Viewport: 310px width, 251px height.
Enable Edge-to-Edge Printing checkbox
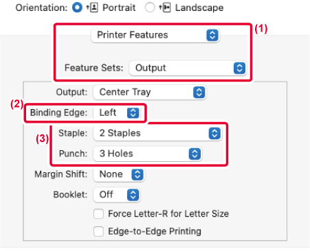98,231
